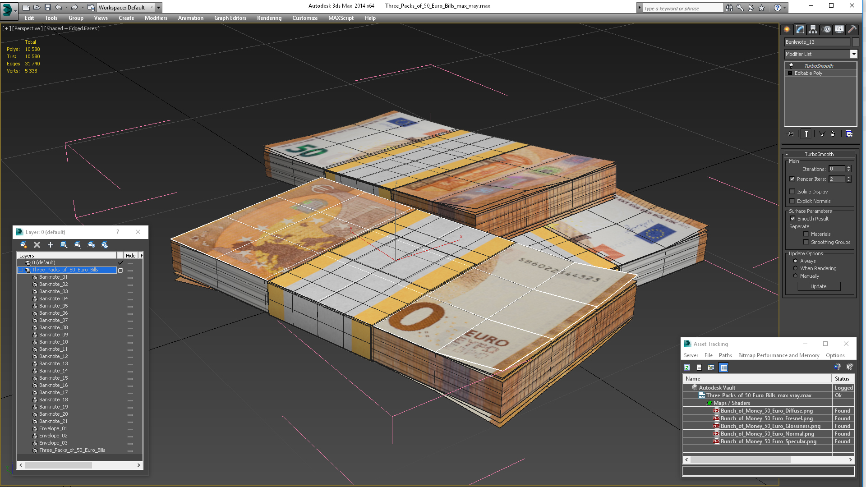Create a new scene file
This screenshot has height=487, width=866.
[x=26, y=7]
